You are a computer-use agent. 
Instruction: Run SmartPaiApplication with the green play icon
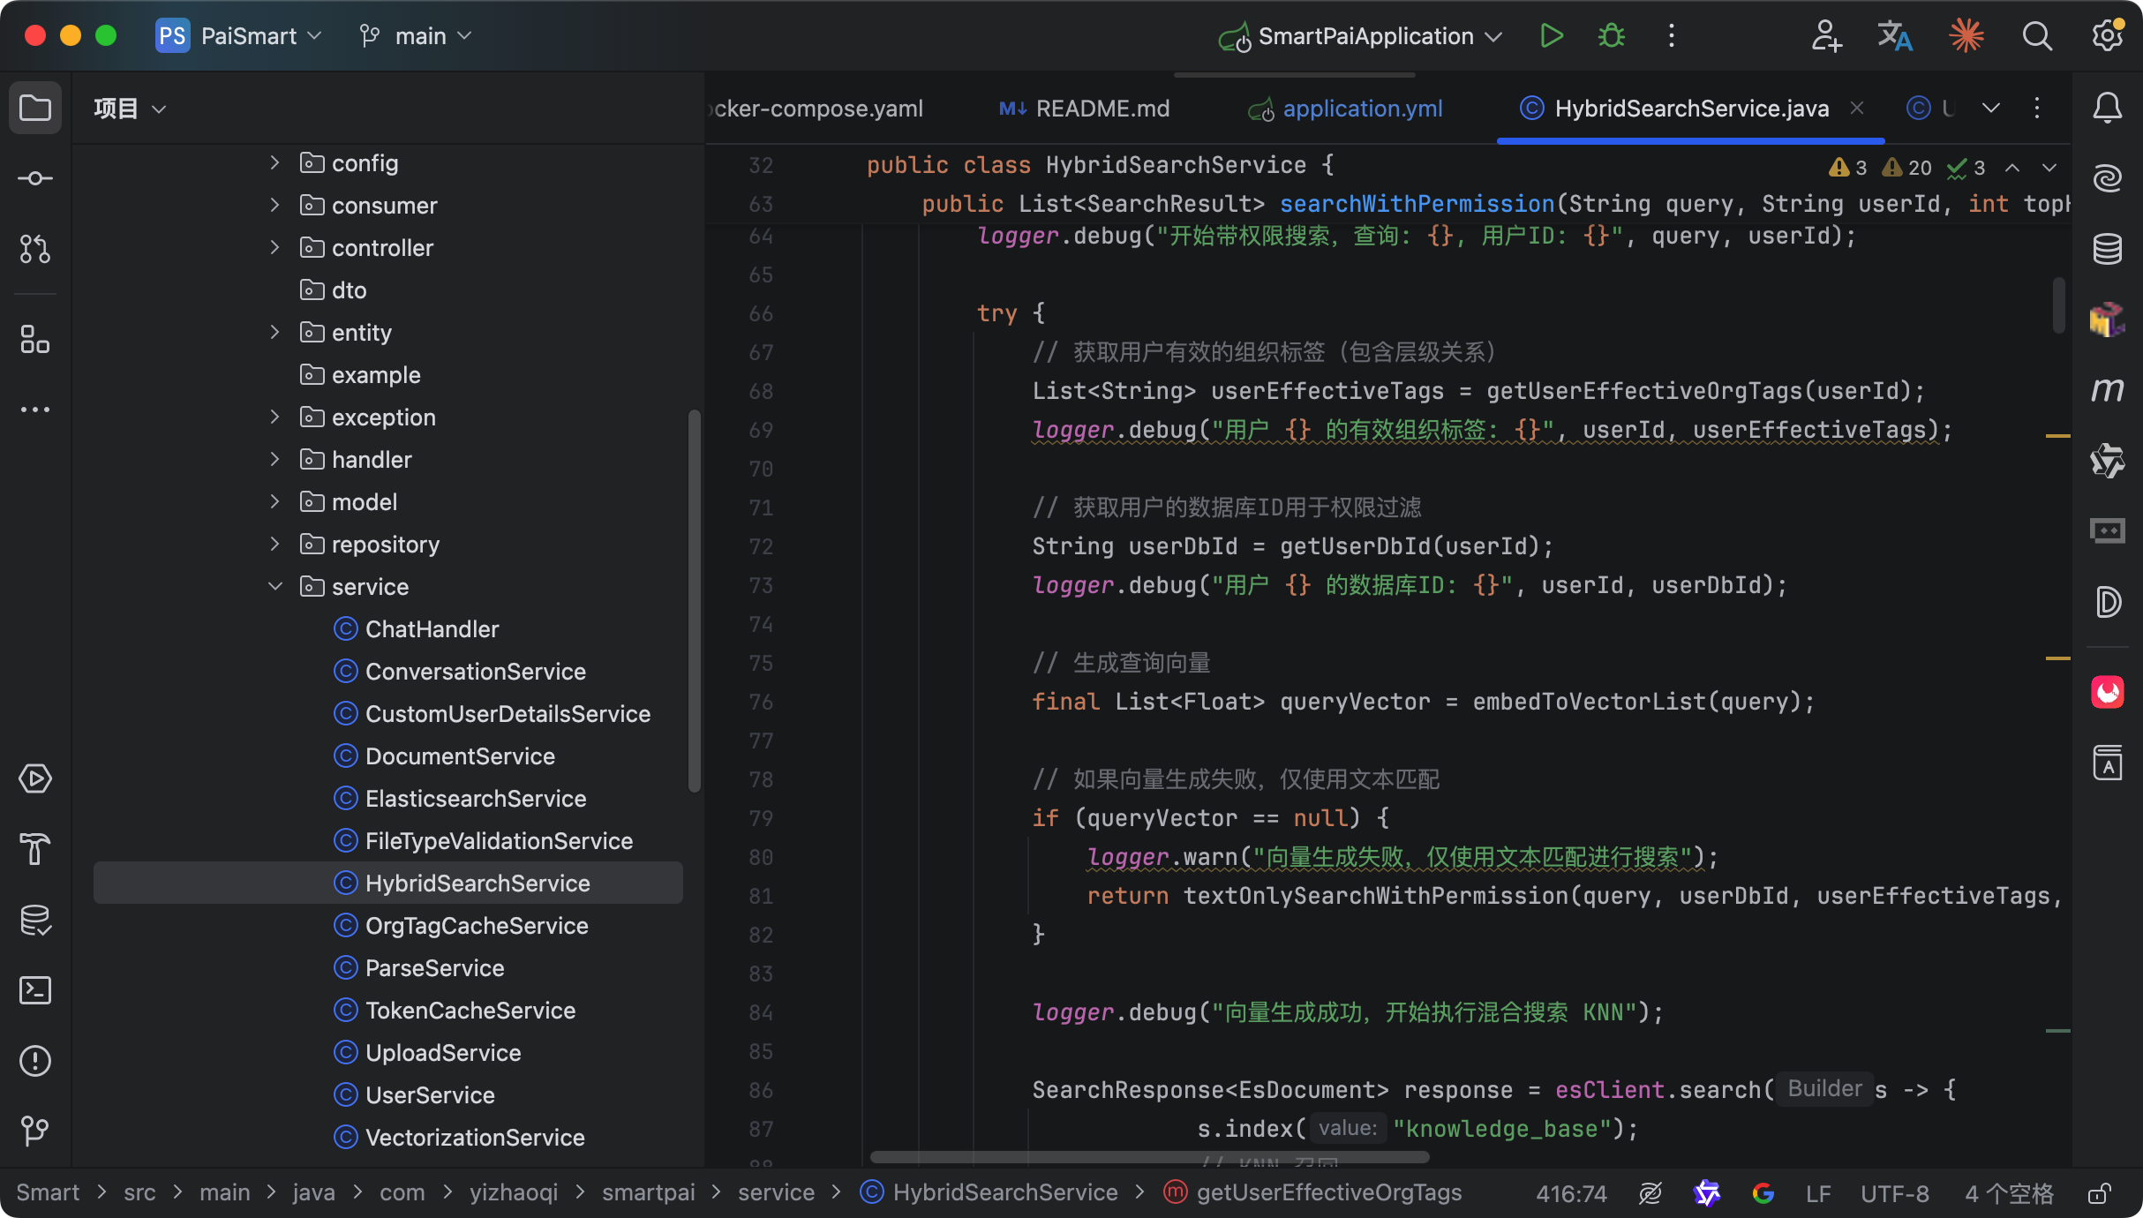point(1551,36)
